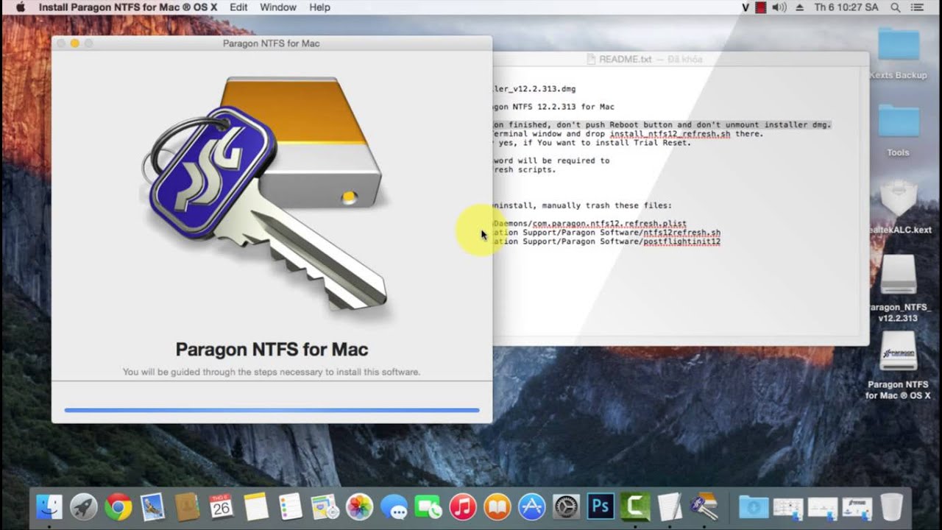Click the clock showing Th 6 10:27 SA

coord(847,7)
